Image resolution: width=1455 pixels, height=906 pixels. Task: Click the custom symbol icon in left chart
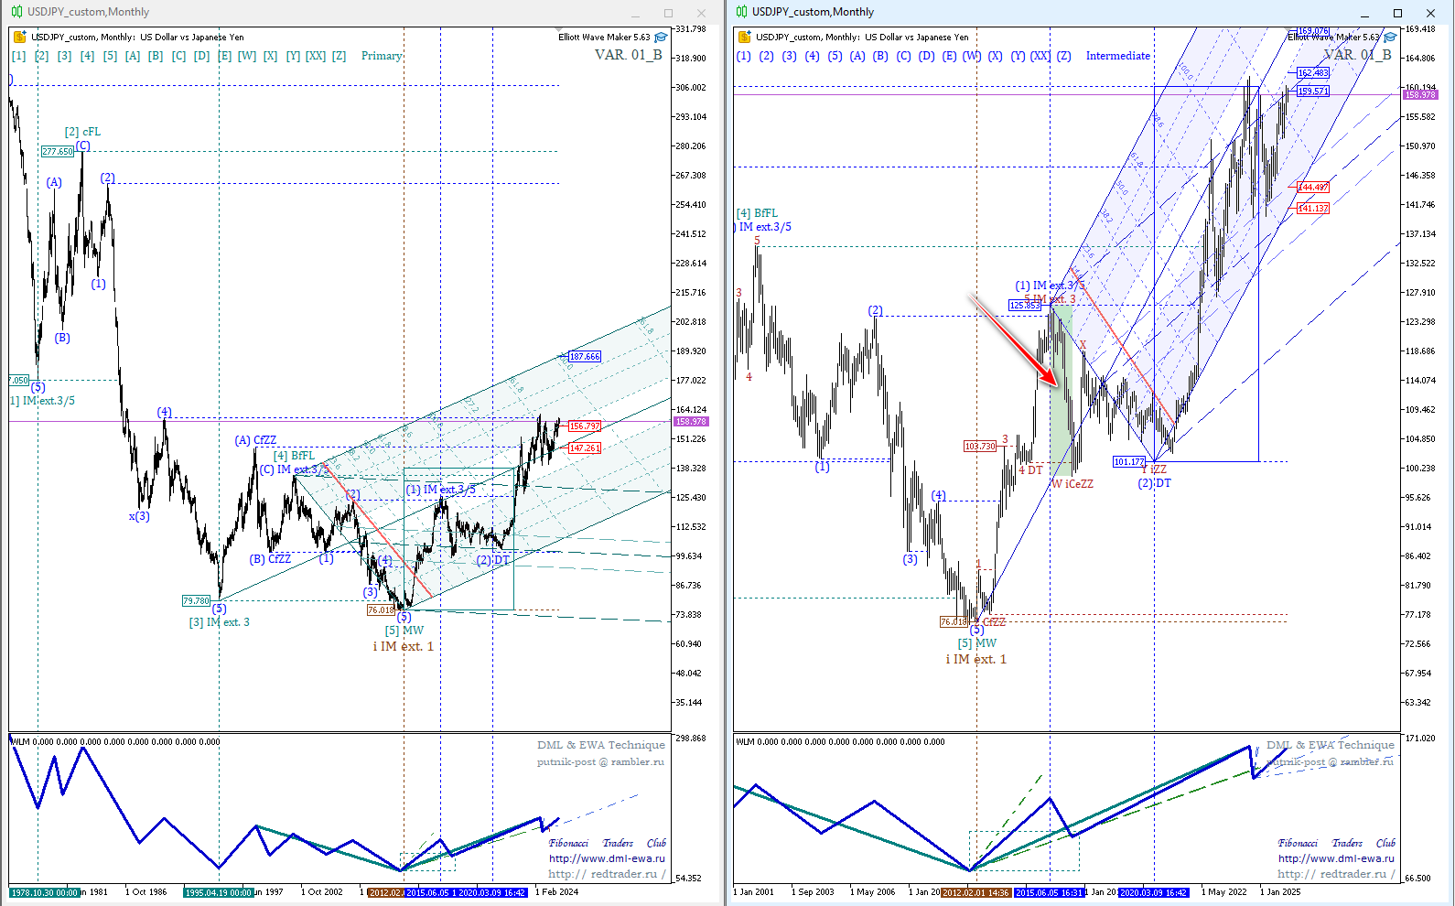(20, 38)
